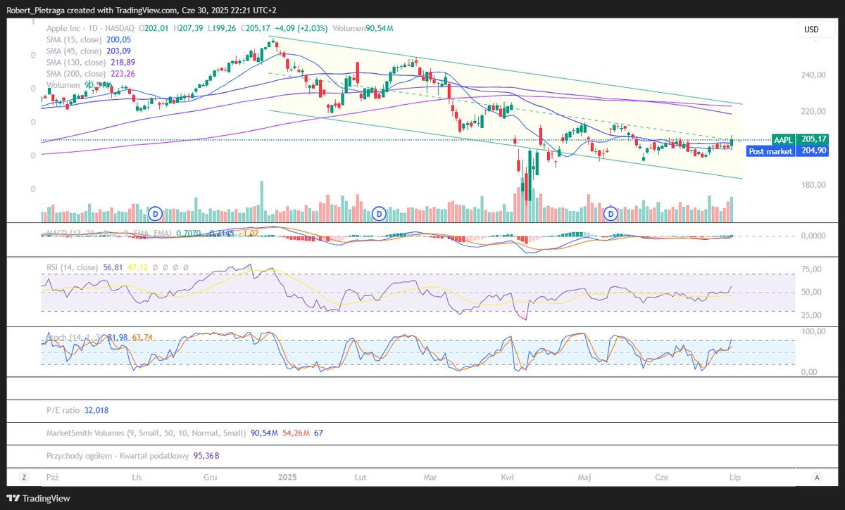Click the RSI value 56,81

(x=113, y=268)
